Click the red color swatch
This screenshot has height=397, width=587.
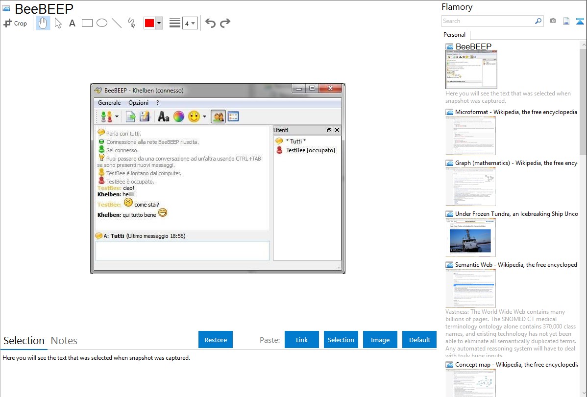coord(149,23)
